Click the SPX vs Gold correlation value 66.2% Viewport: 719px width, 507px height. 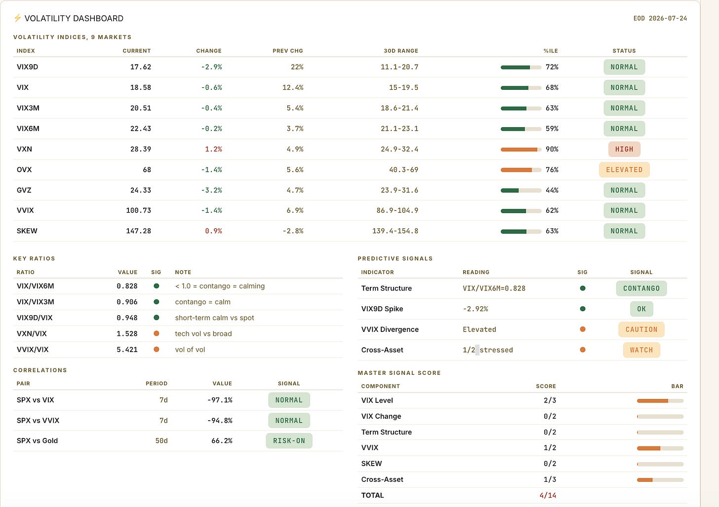pyautogui.click(x=222, y=441)
